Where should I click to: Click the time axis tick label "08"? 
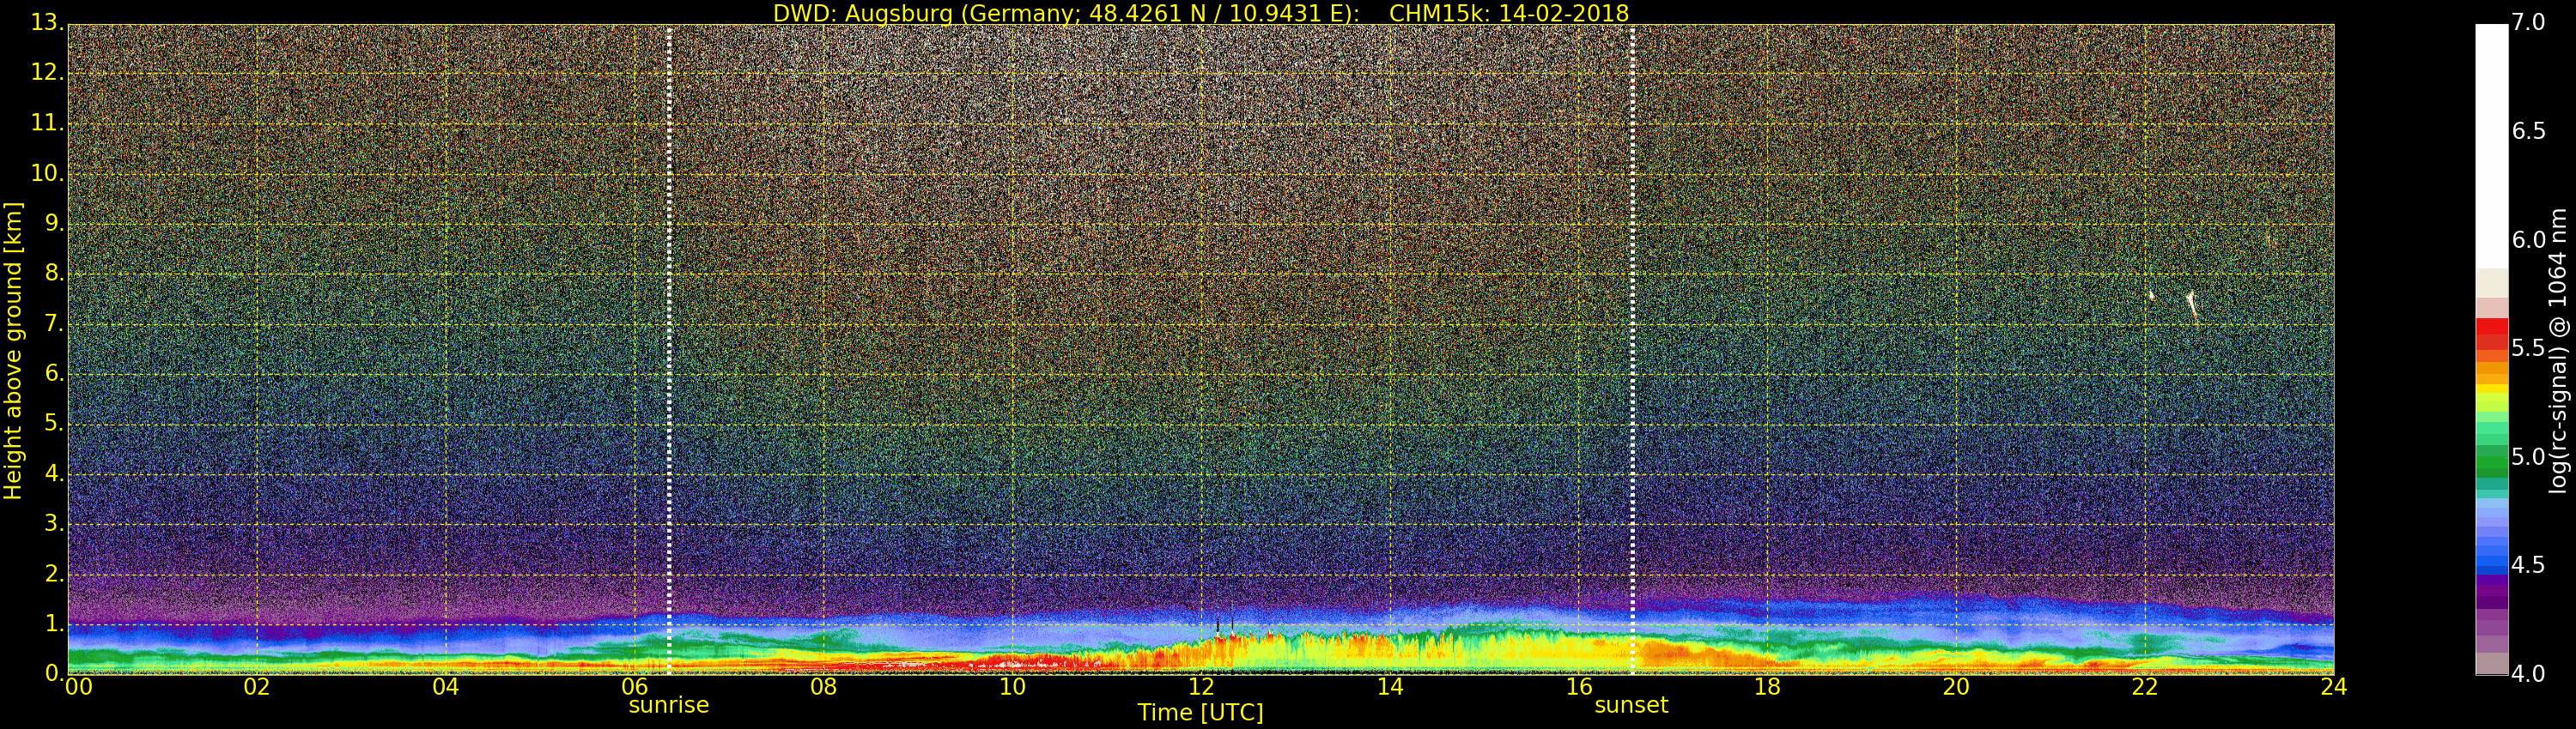tap(823, 687)
